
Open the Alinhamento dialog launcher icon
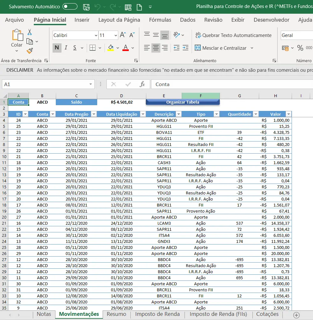pos(274,61)
